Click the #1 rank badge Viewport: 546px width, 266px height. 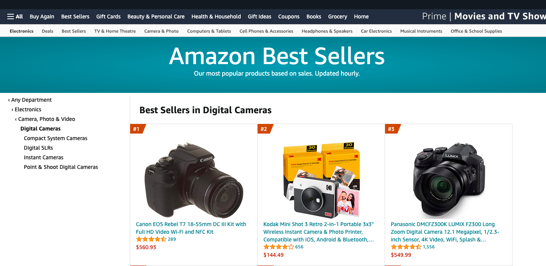coord(137,129)
